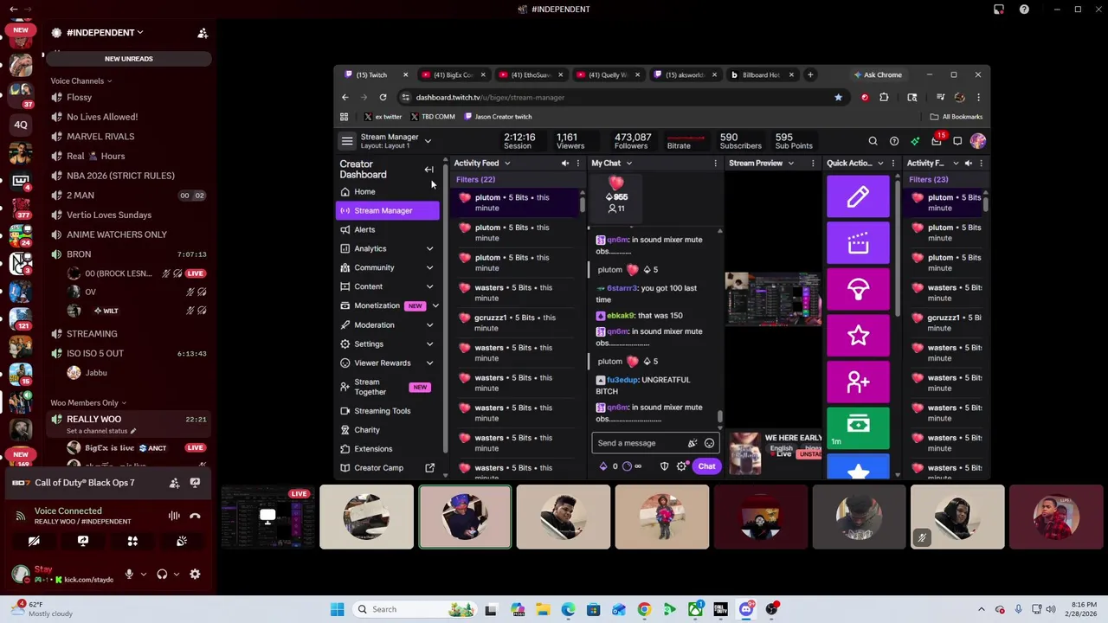The image size is (1108, 623).
Task: Open My Chat panel three-dot options
Action: click(x=715, y=163)
